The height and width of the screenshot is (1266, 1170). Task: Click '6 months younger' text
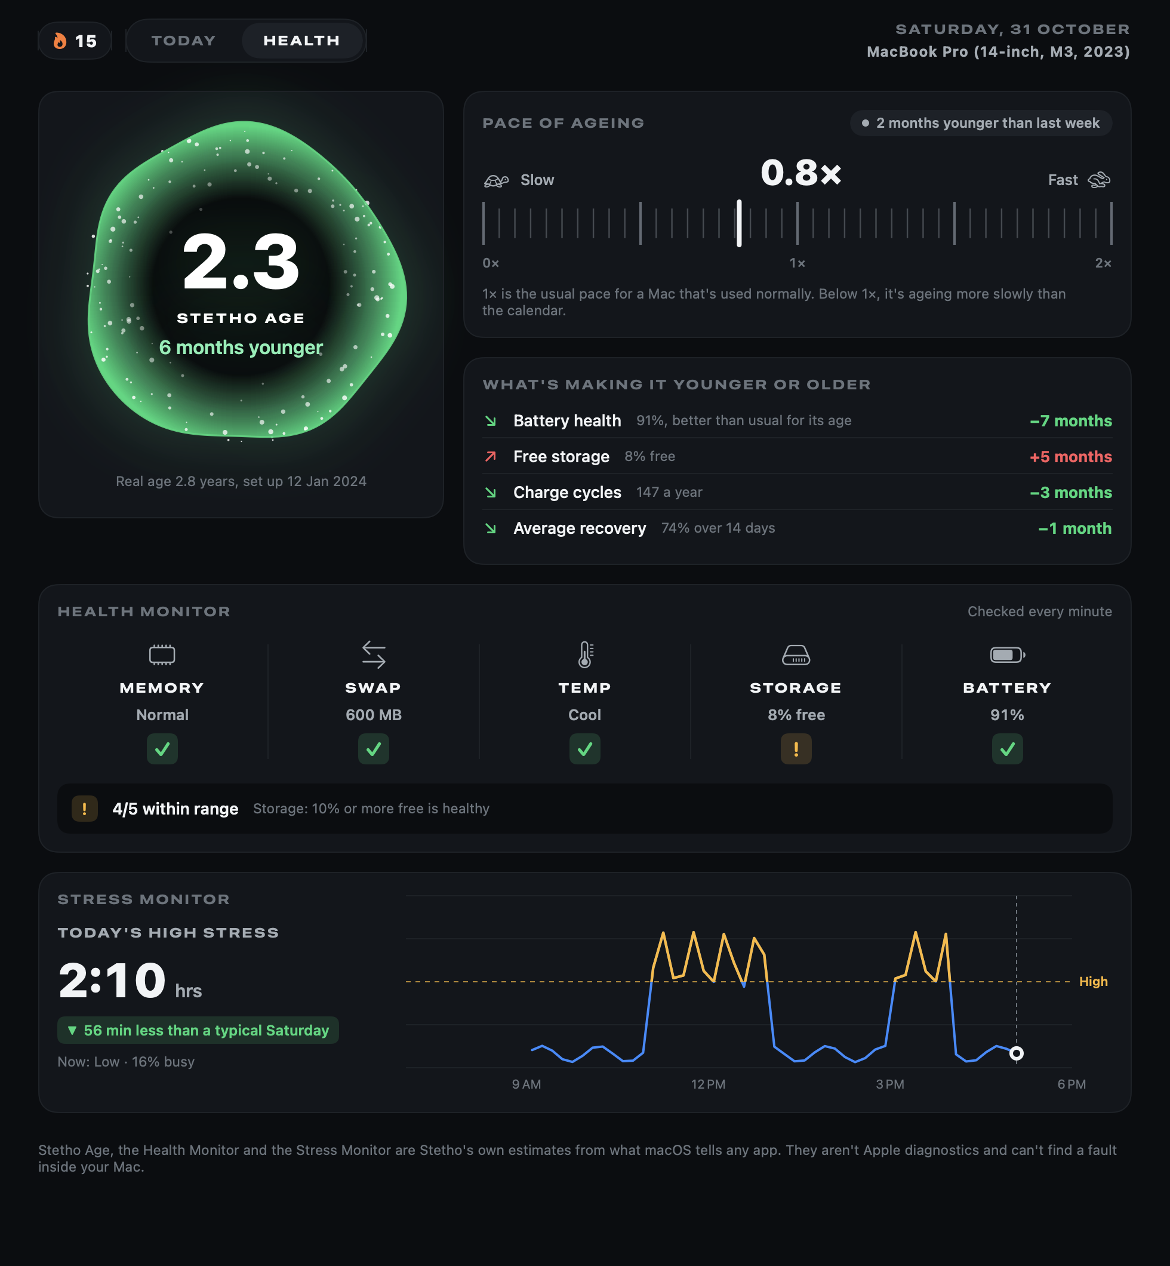241,348
